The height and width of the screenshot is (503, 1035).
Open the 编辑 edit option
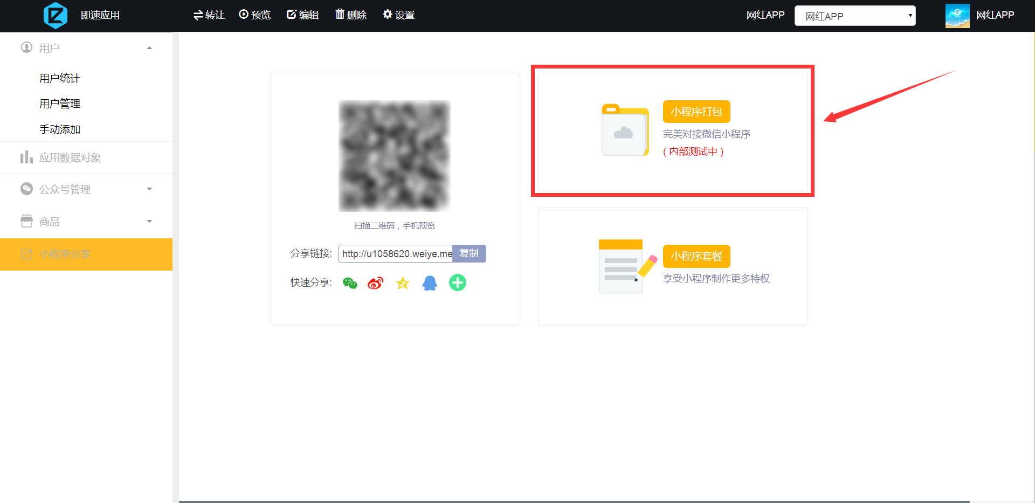click(302, 15)
